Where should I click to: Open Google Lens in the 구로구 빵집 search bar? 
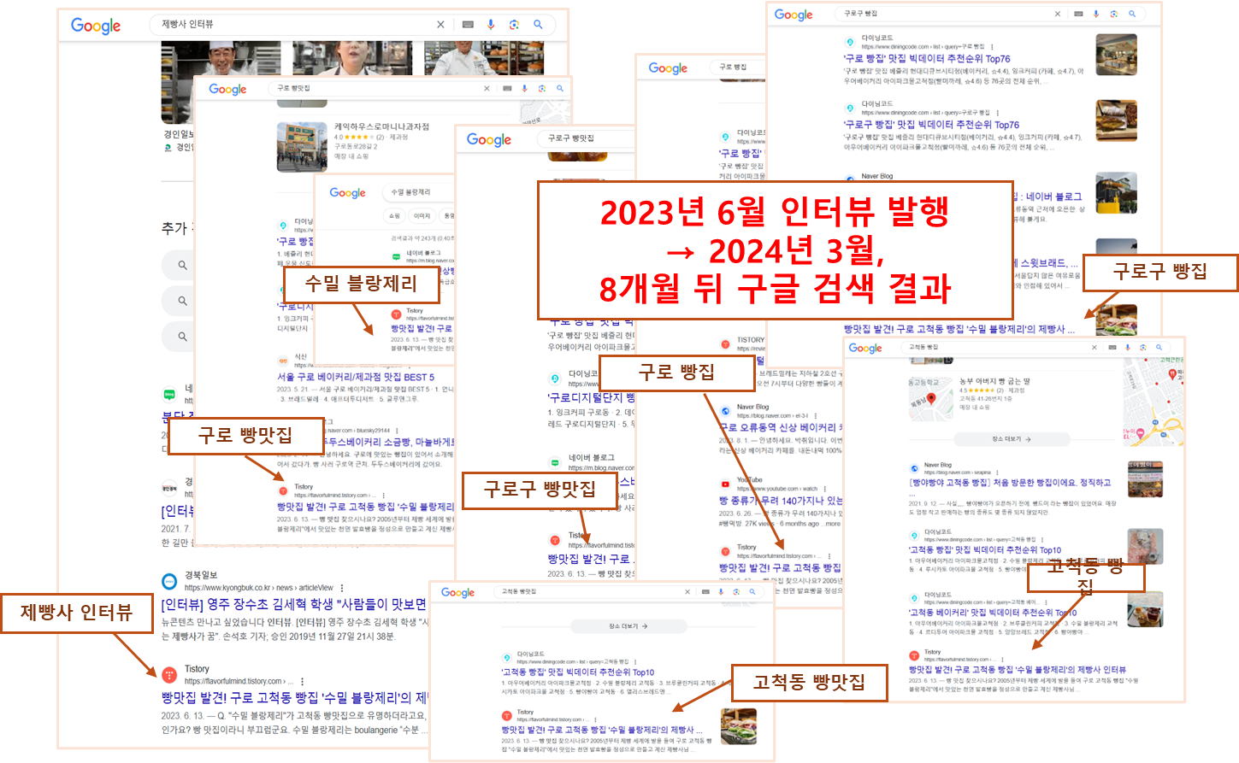(1113, 14)
